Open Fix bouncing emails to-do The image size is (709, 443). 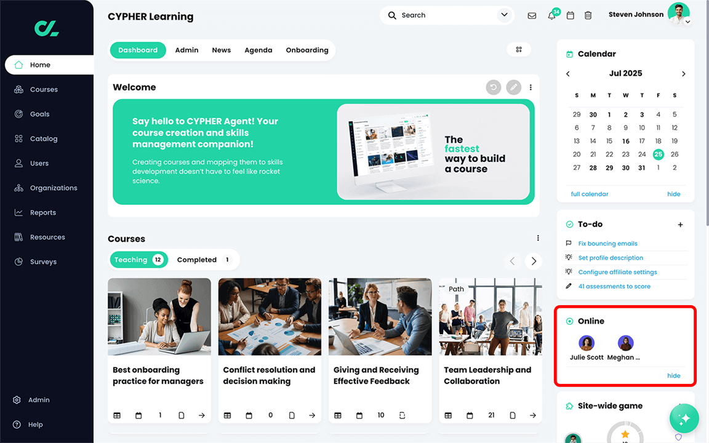click(607, 244)
